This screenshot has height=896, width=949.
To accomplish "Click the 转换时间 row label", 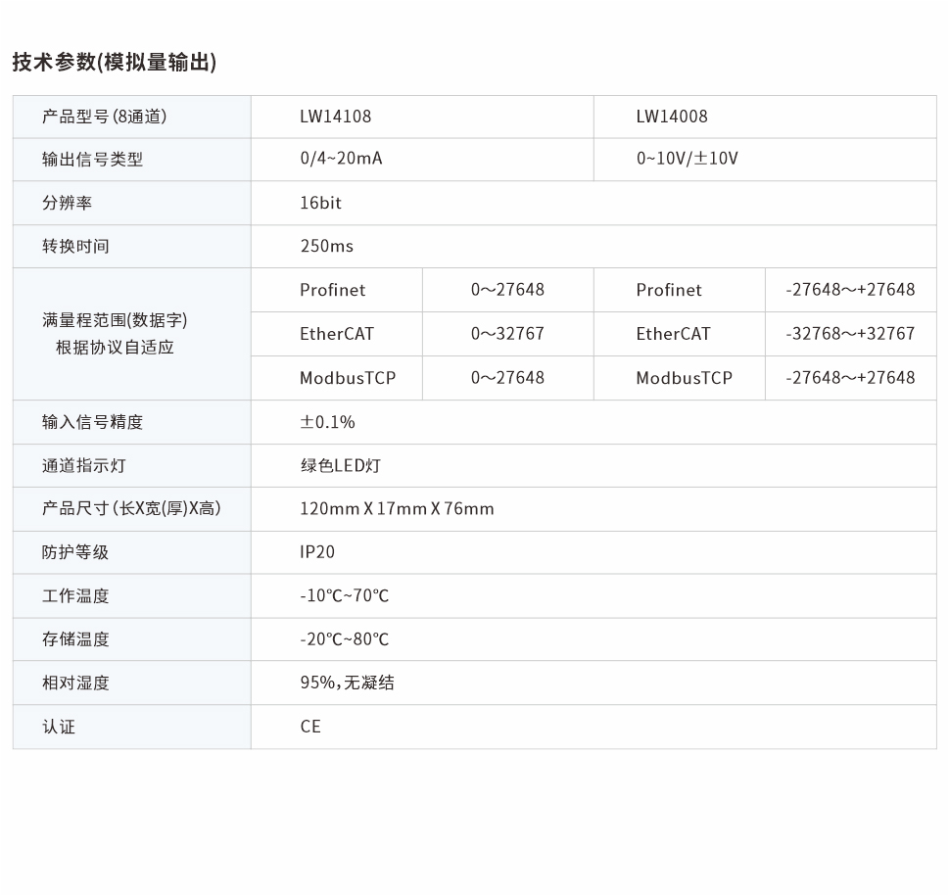I will (75, 246).
